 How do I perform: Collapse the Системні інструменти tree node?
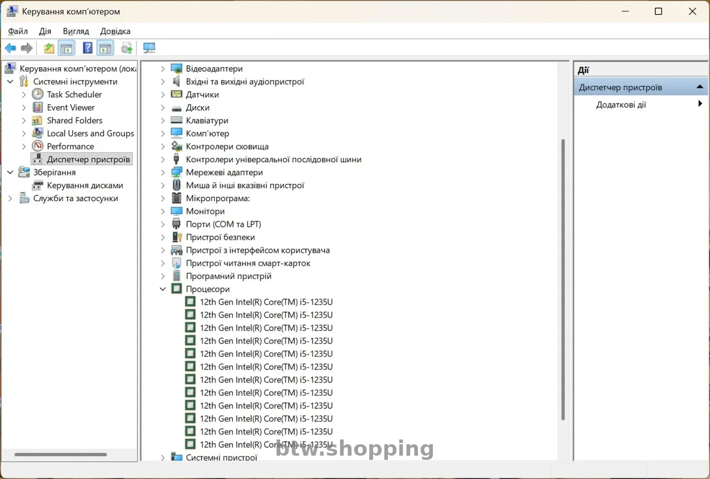click(x=10, y=81)
